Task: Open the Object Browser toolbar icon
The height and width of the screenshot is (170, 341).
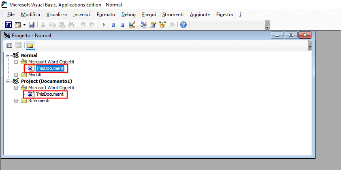Action: pyautogui.click(x=162, y=25)
